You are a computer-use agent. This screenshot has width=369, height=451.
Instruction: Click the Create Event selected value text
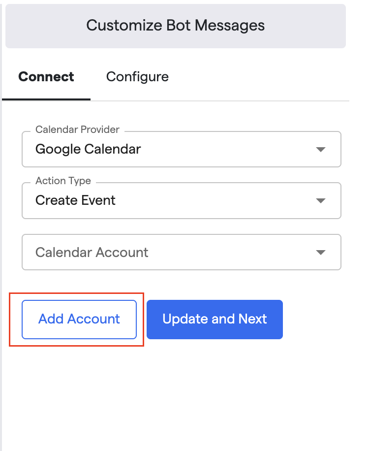pyautogui.click(x=75, y=201)
